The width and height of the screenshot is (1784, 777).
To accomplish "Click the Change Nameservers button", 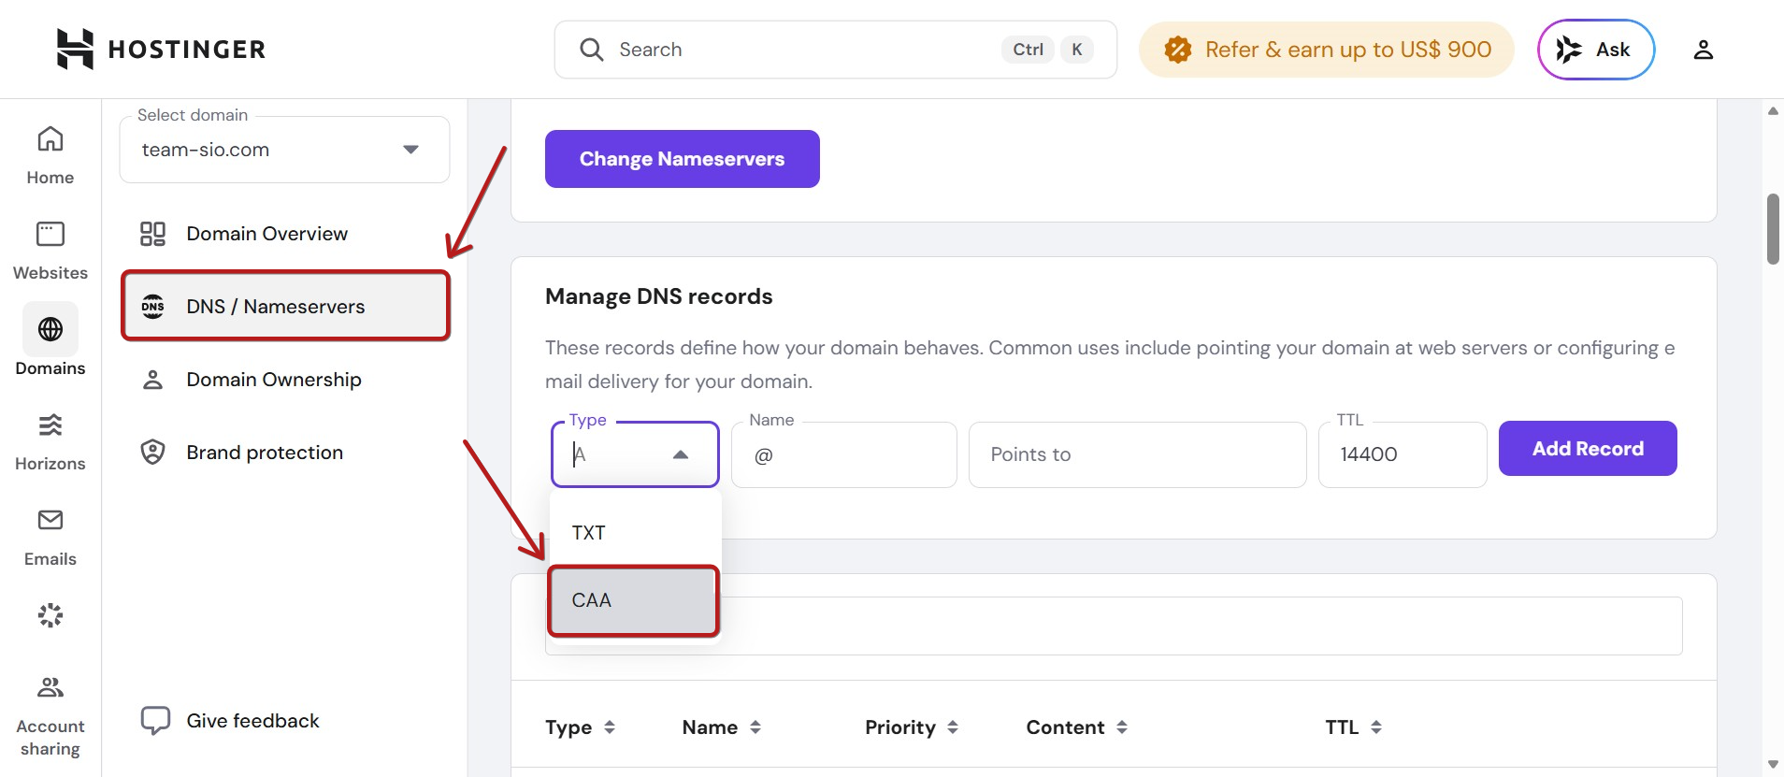I will point(683,159).
